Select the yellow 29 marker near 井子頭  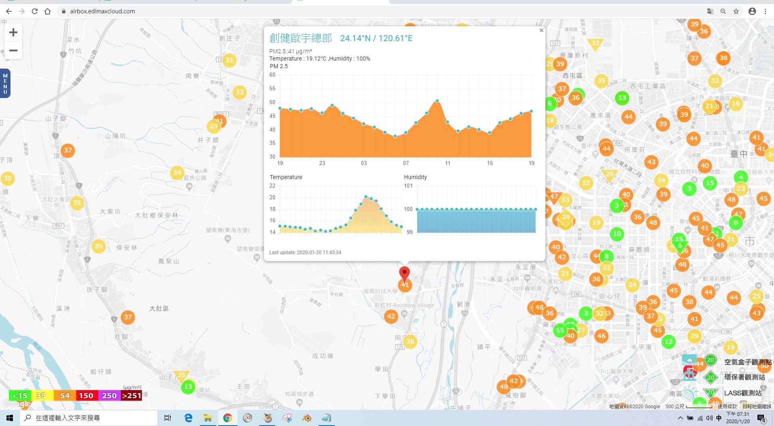tap(214, 126)
